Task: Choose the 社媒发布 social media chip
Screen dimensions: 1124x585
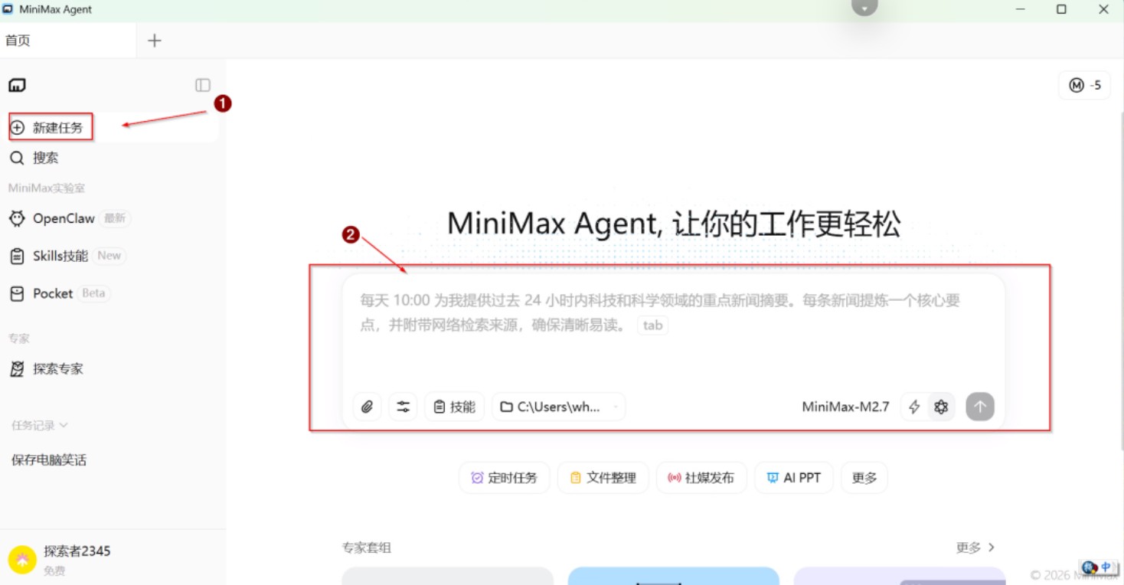Action: click(701, 478)
